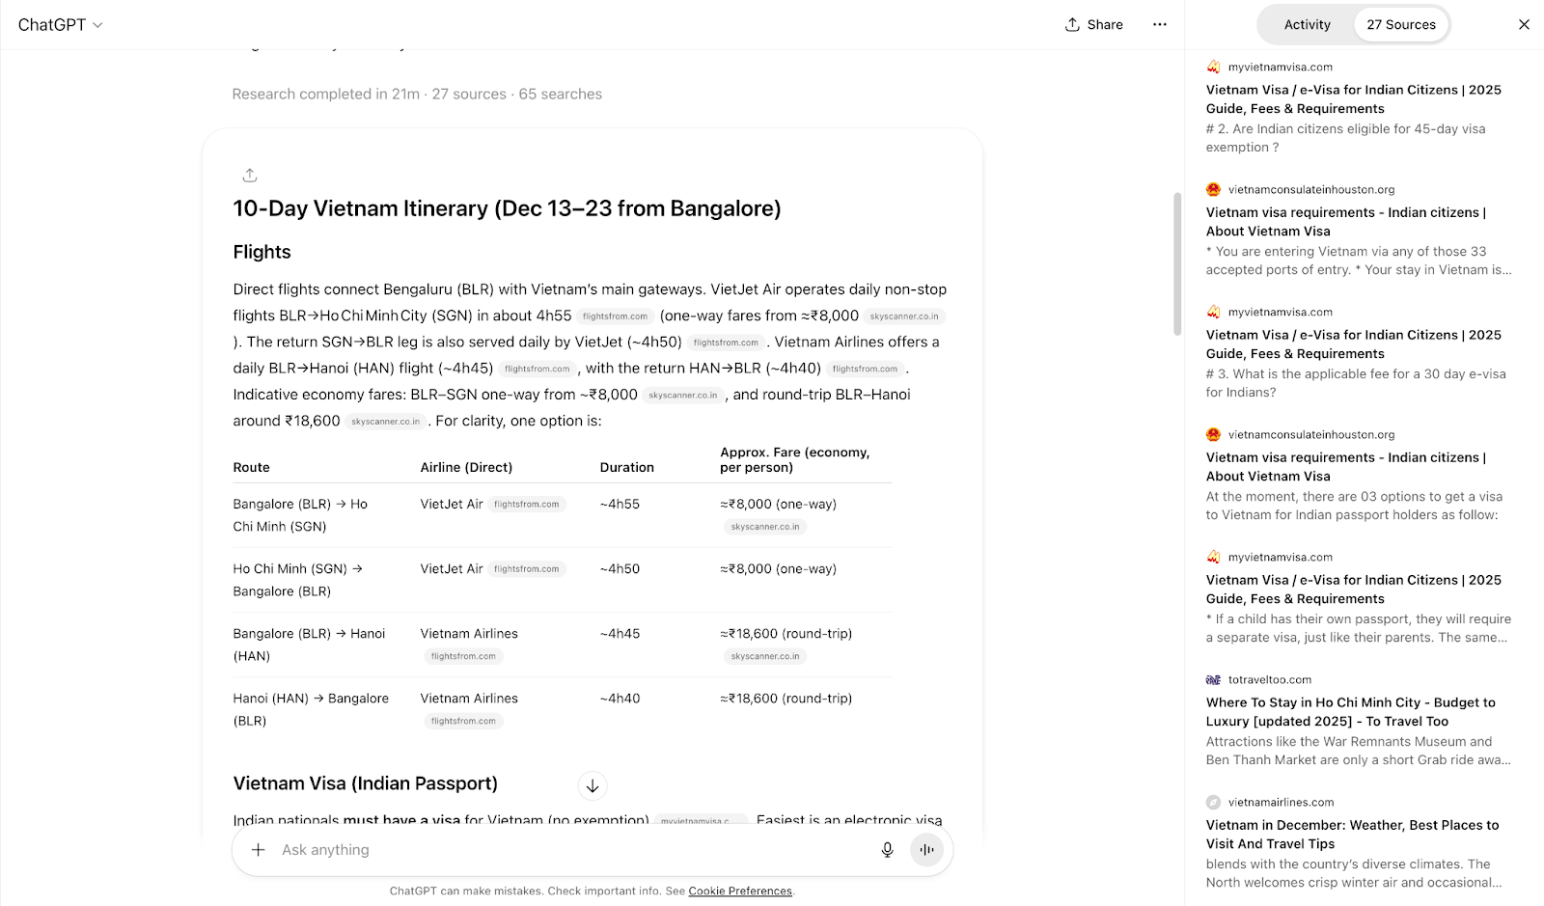Click the vietnamairlines.com favicon icon
1544x906 pixels.
pyautogui.click(x=1213, y=802)
